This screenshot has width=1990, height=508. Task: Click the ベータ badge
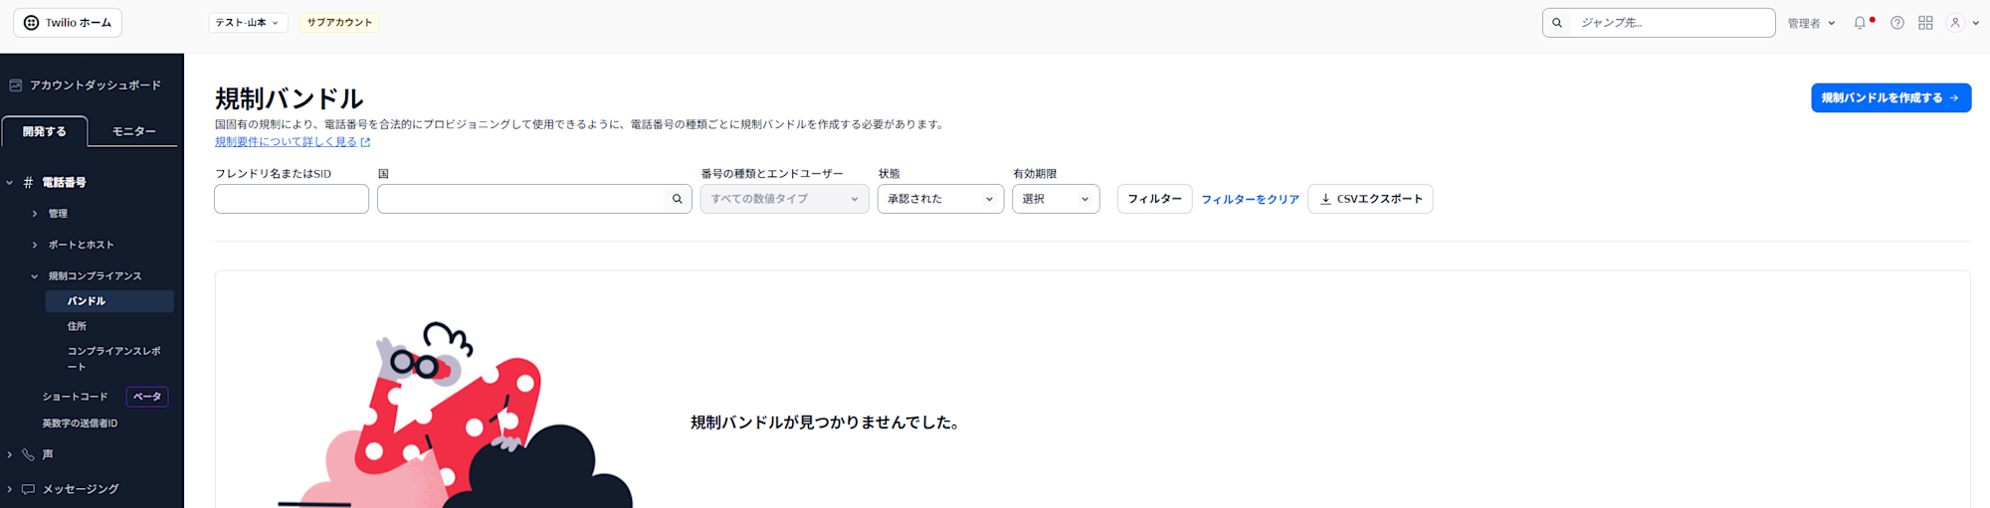click(147, 397)
